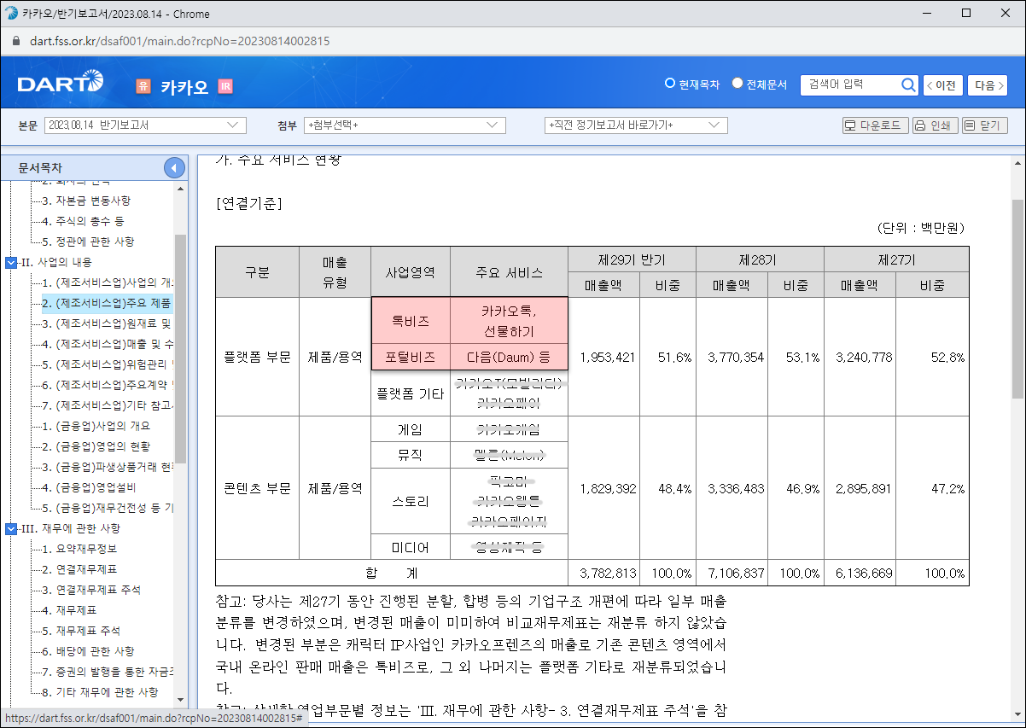Open 4. (금융업)영업설비 item
This screenshot has width=1026, height=728.
pos(90,487)
